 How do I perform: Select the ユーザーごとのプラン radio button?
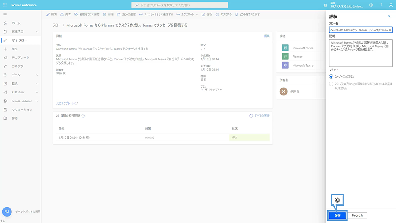[331, 76]
